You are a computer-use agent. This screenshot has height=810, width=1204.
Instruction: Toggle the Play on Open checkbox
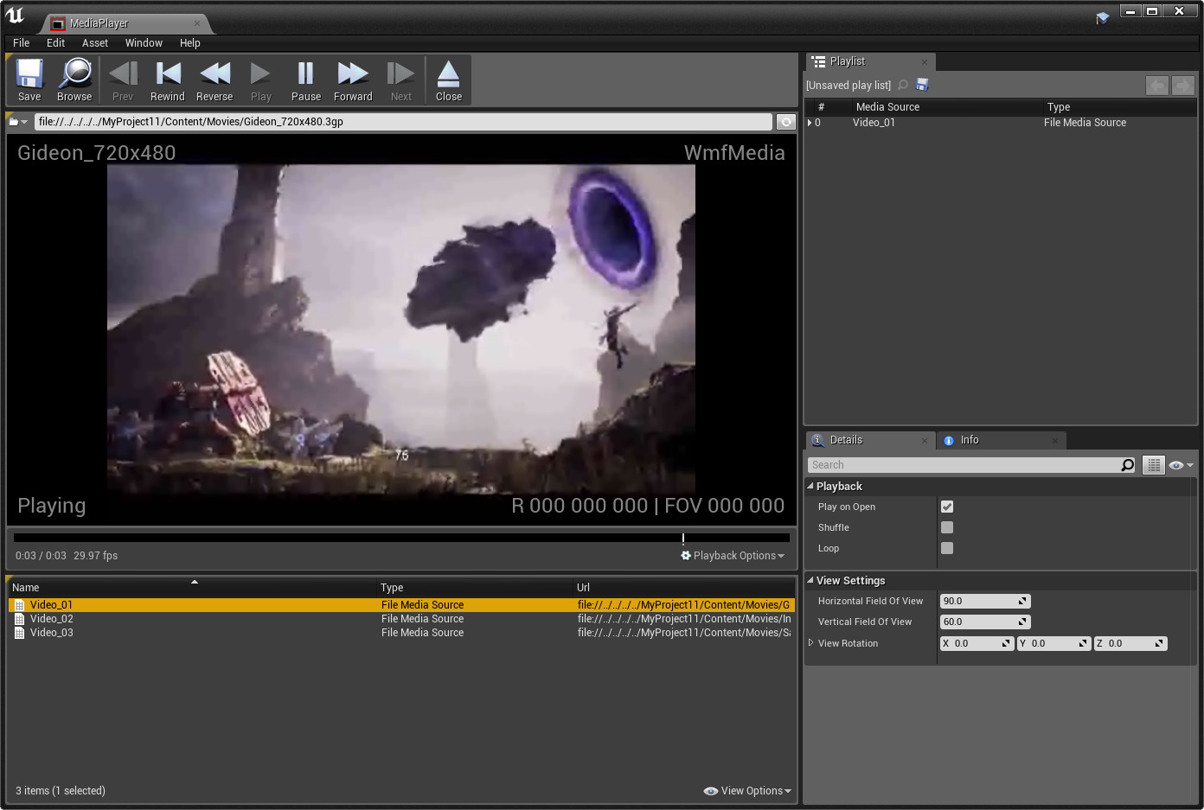tap(947, 507)
